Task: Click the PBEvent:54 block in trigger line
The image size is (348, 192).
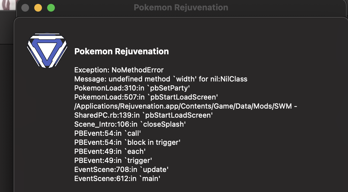Action: point(128,143)
